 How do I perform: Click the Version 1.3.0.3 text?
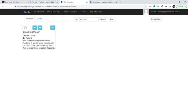coord(29,36)
